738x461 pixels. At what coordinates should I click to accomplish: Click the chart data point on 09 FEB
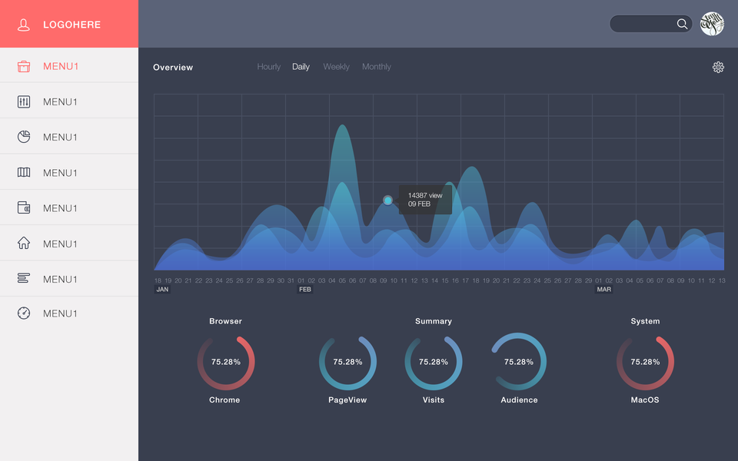387,201
